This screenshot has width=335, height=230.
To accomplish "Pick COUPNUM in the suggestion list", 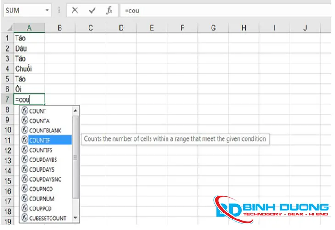I will click(42, 199).
